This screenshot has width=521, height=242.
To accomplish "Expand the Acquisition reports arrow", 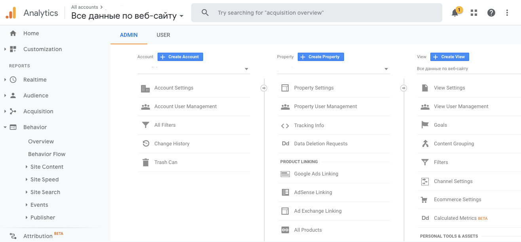I will click(x=5, y=111).
